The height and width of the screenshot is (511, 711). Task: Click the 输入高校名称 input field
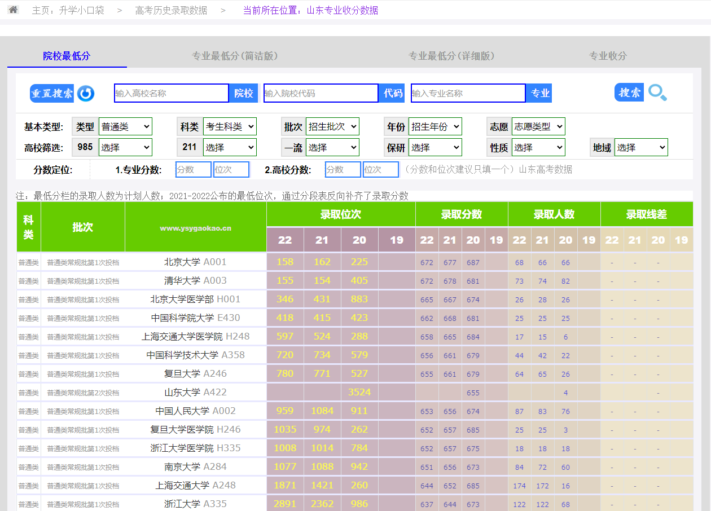172,93
